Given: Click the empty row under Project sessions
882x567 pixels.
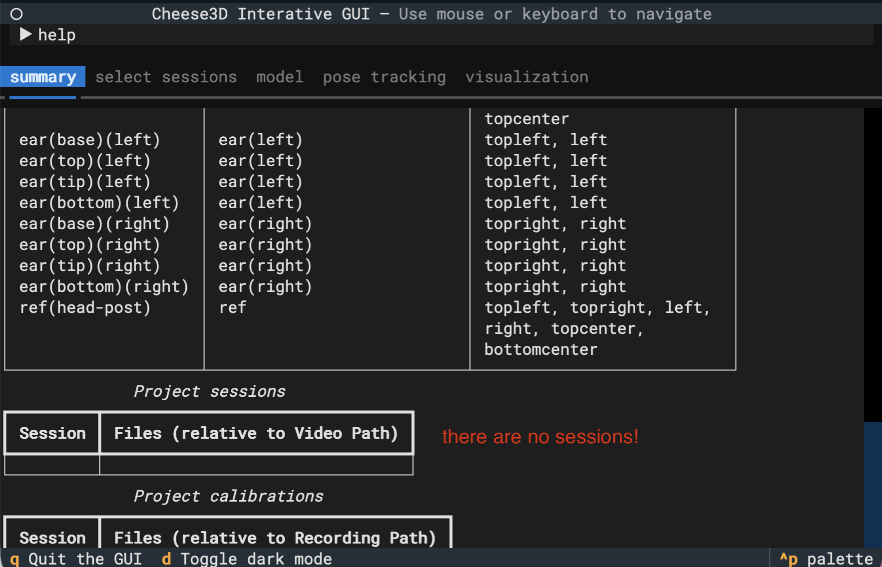Looking at the screenshot, I should [209, 465].
